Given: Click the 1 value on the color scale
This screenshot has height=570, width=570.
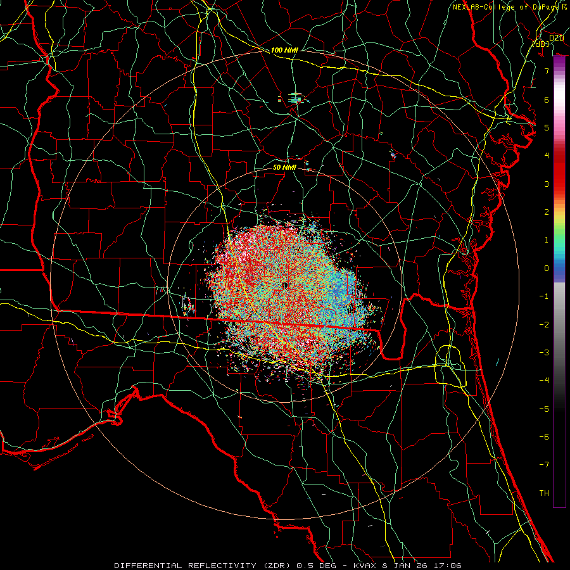Looking at the screenshot, I should (x=547, y=240).
